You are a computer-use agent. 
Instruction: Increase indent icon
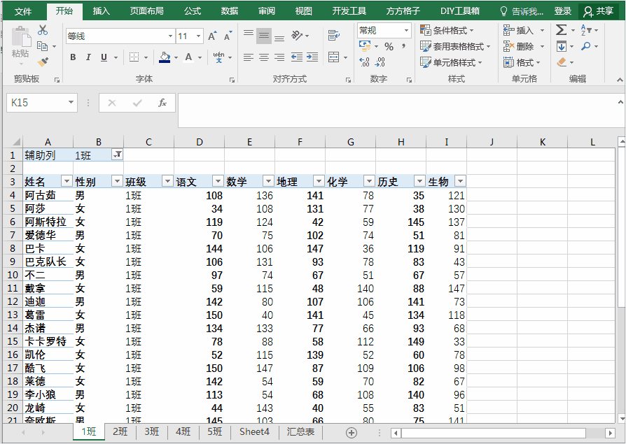[x=312, y=57]
